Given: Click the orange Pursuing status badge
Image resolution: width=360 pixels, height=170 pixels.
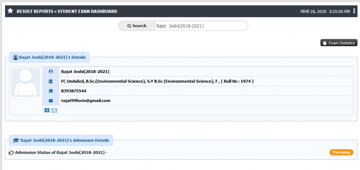Looking at the screenshot, I should (x=341, y=152).
